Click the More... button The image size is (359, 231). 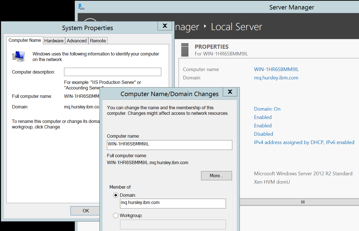tap(216, 176)
